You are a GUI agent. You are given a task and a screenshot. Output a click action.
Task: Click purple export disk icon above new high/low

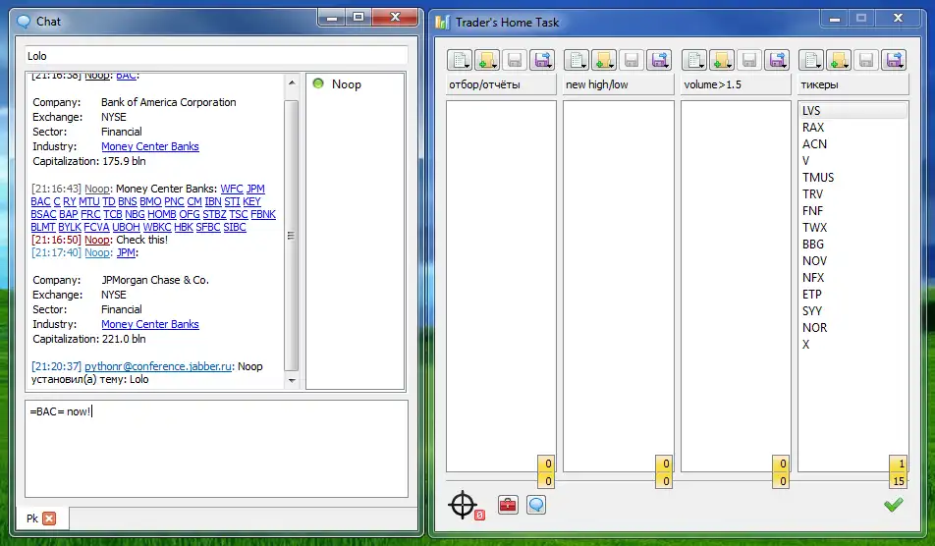pyautogui.click(x=659, y=60)
